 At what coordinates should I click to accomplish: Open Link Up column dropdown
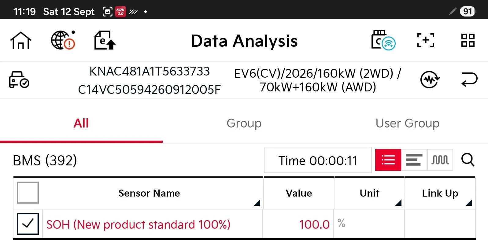(x=469, y=202)
